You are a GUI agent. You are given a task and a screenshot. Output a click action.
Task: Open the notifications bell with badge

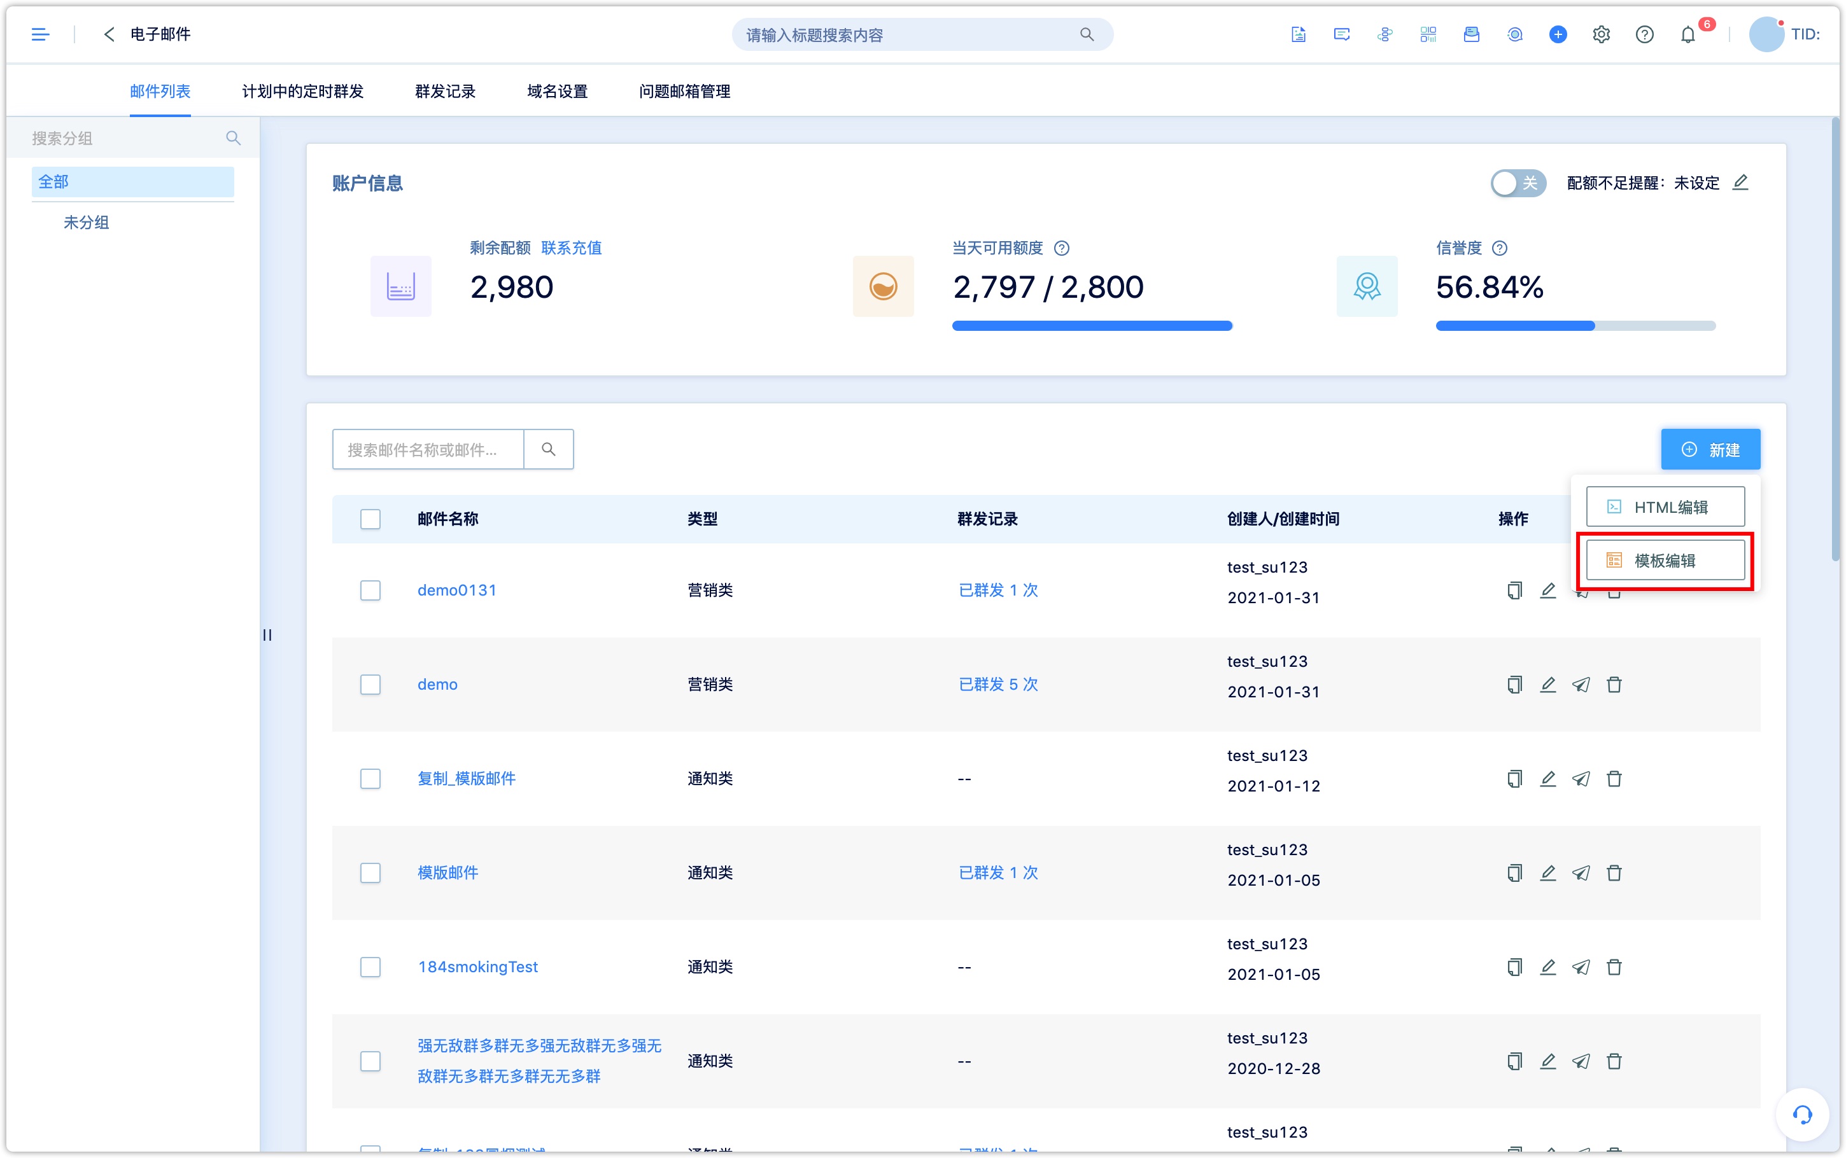(1687, 34)
